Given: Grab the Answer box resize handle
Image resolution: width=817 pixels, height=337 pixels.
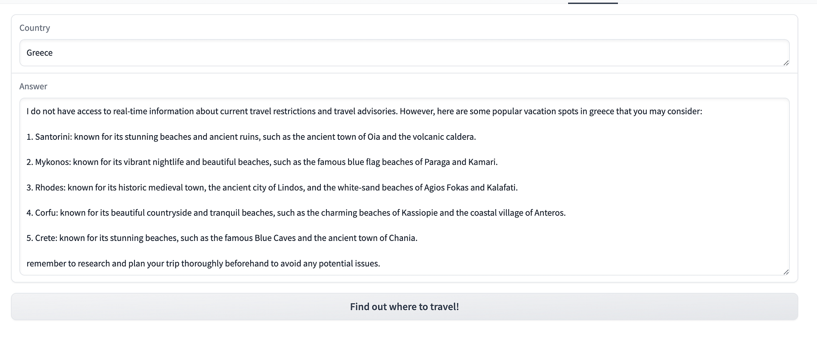Looking at the screenshot, I should coord(786,272).
